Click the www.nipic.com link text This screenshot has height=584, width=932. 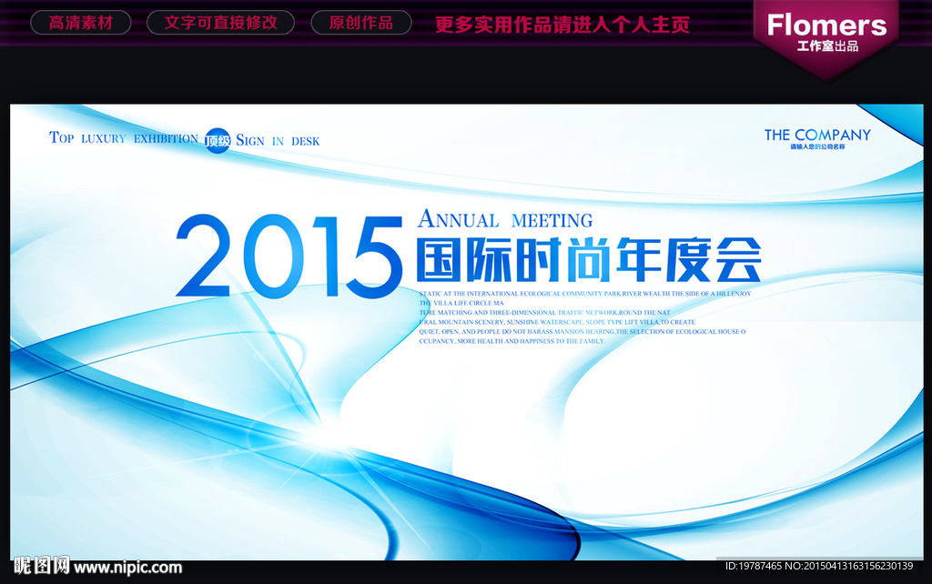(x=127, y=568)
